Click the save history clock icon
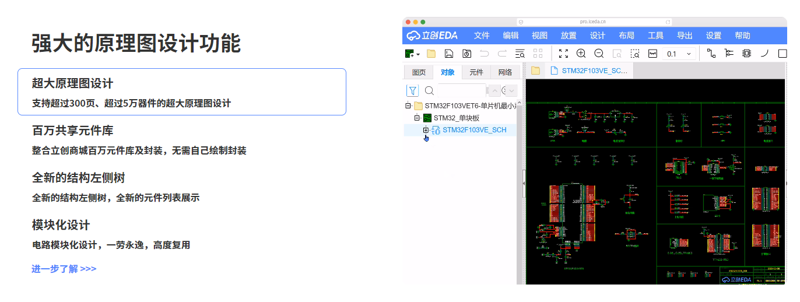This screenshot has width=800, height=302. (466, 54)
